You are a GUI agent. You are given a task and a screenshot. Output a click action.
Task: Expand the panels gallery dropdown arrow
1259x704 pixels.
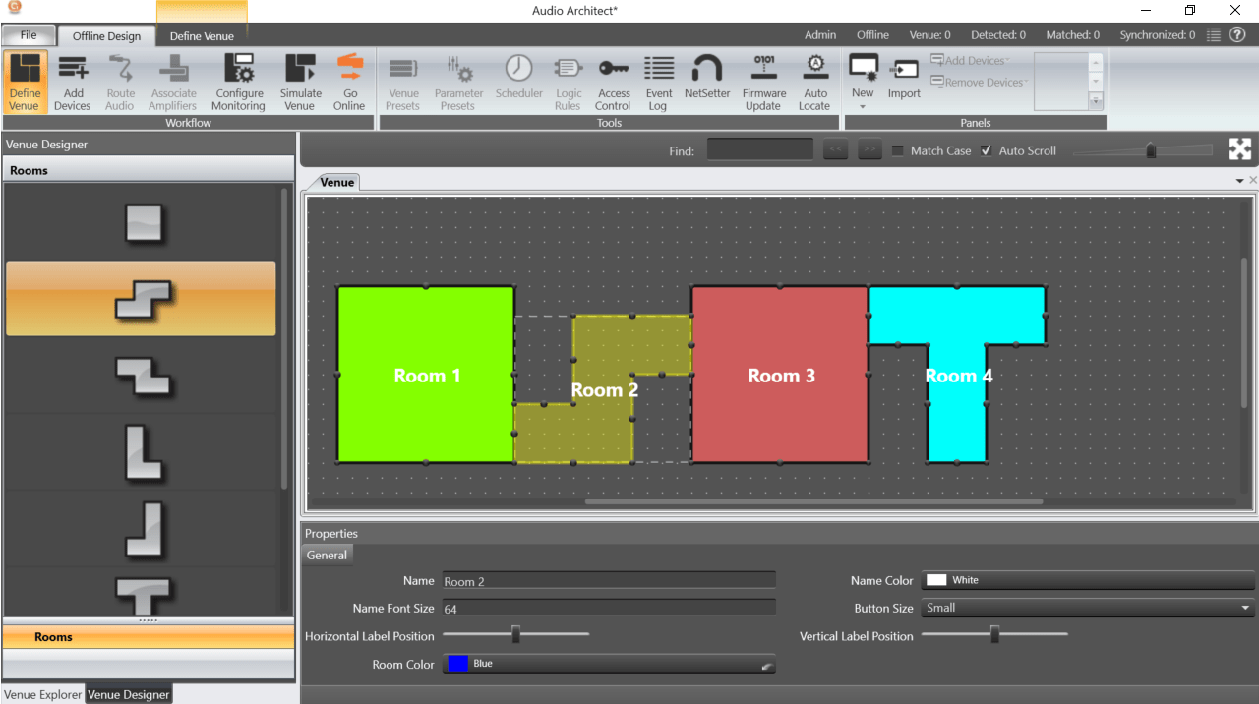[x=1095, y=101]
